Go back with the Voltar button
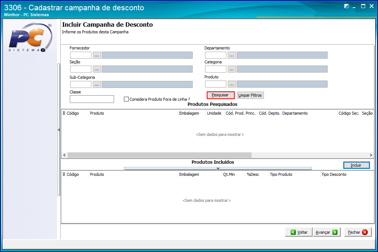The image size is (378, 252). tap(299, 232)
